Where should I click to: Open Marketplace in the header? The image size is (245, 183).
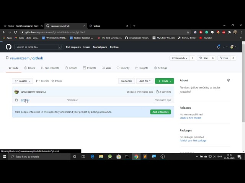(x=100, y=47)
